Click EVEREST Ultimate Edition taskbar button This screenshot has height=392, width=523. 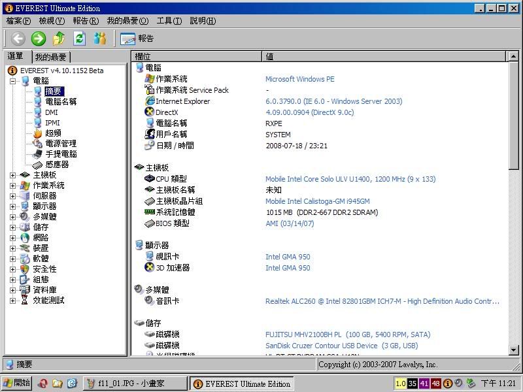click(x=242, y=384)
